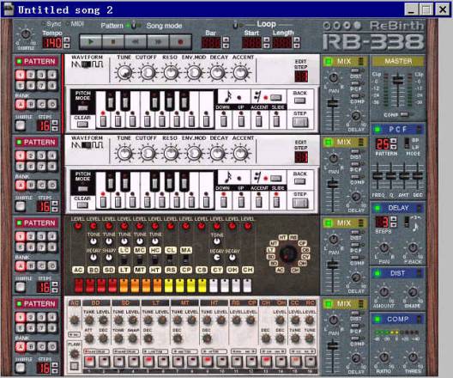Toggle Shuffle button in first 303 pattern section

point(21,125)
